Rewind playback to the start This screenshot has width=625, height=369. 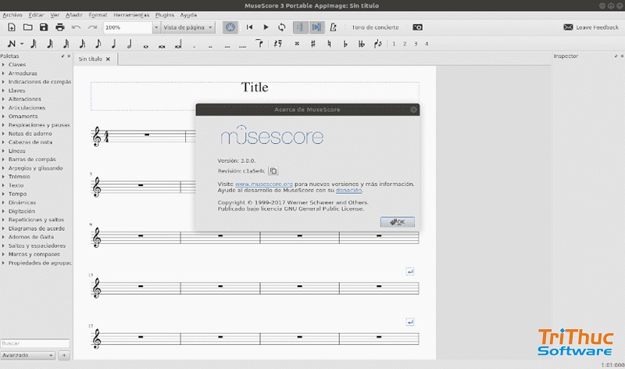249,27
